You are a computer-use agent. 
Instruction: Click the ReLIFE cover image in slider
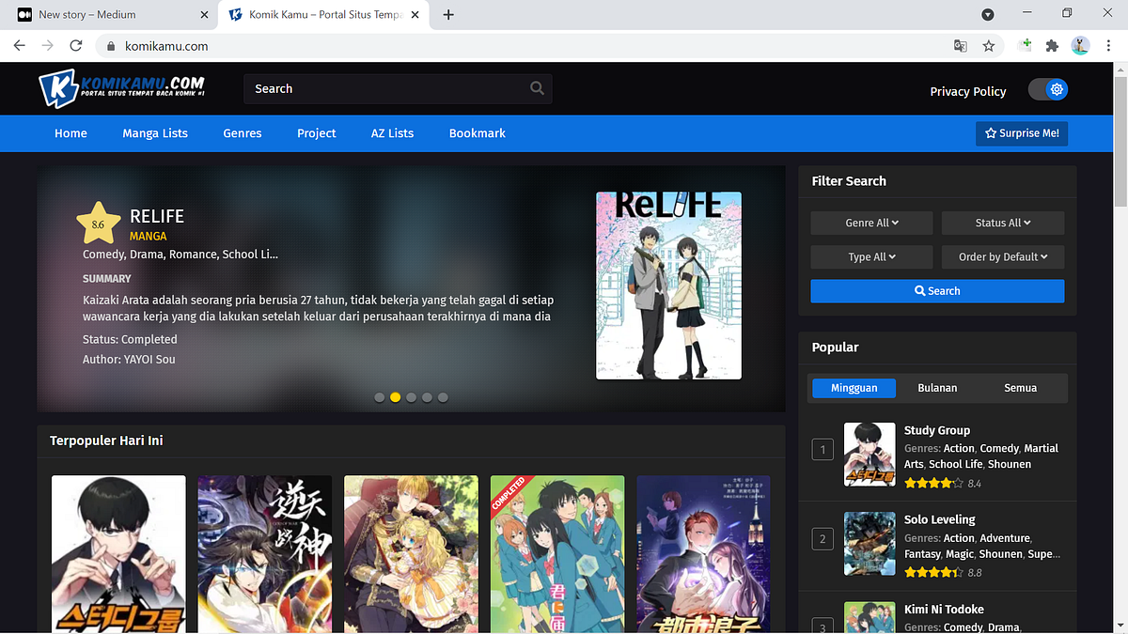tap(668, 286)
